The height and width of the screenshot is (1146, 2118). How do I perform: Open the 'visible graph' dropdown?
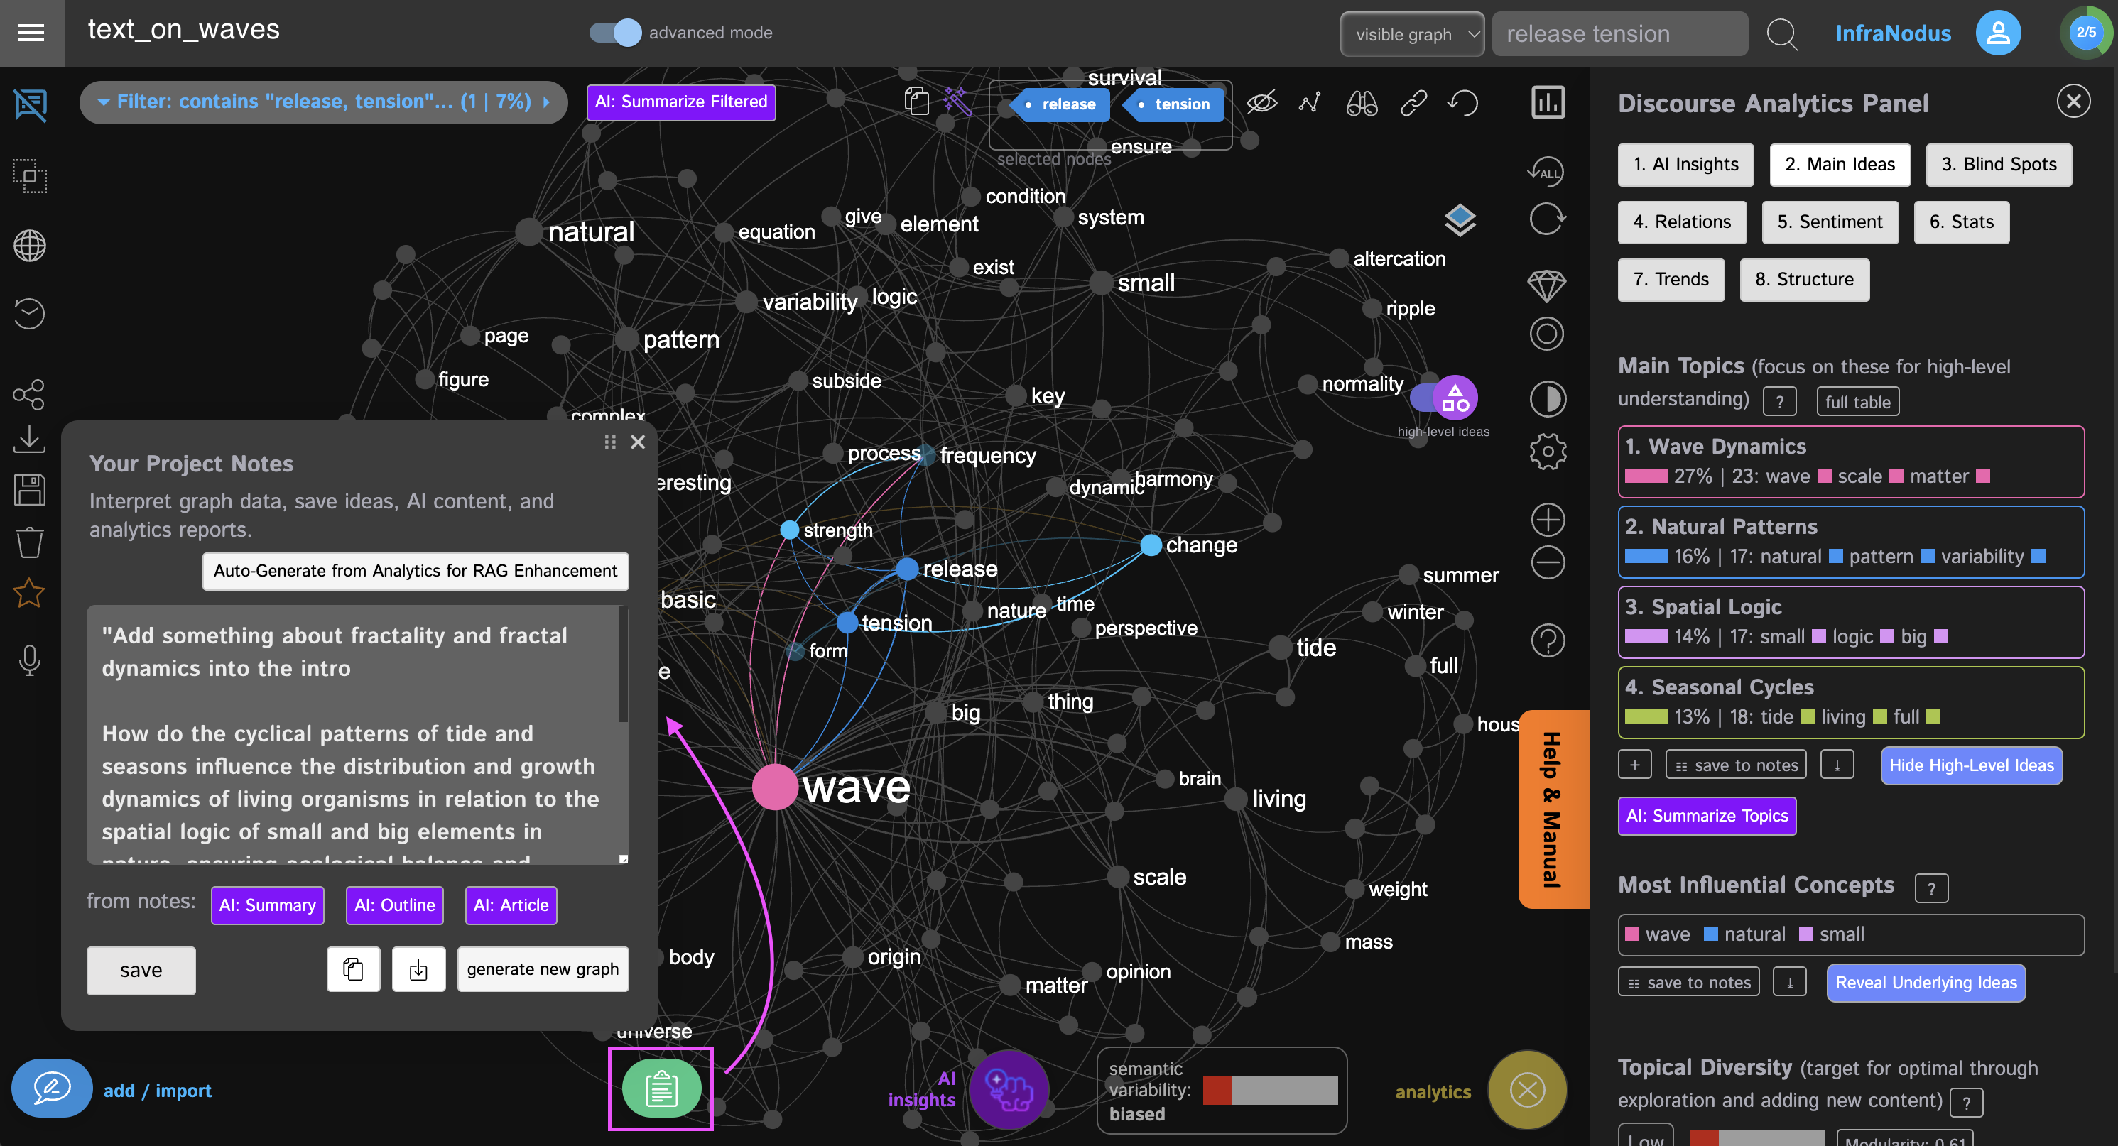tap(1412, 35)
